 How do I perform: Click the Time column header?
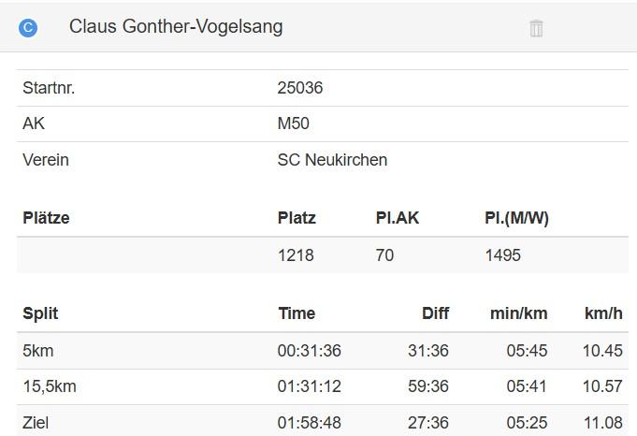(x=297, y=313)
